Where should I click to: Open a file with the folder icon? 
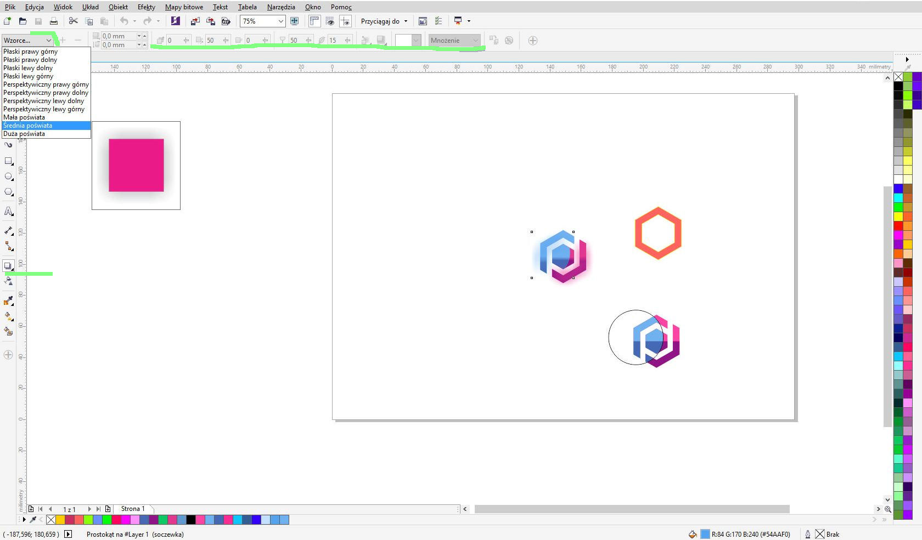point(23,21)
